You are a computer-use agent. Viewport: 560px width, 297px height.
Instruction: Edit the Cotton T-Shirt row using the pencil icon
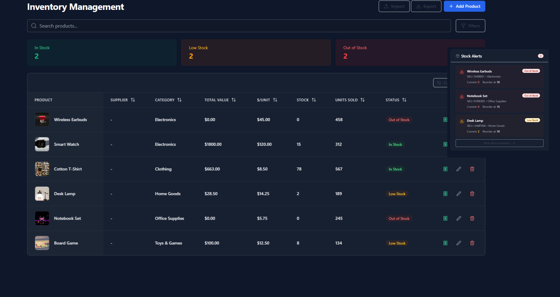pyautogui.click(x=459, y=169)
